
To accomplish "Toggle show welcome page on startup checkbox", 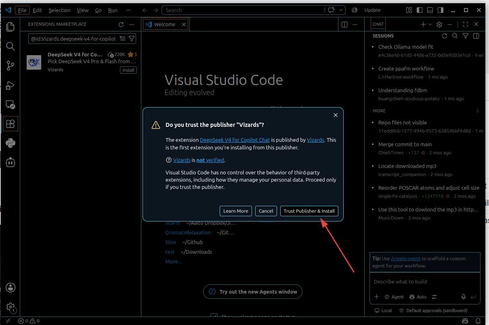I will [214, 317].
